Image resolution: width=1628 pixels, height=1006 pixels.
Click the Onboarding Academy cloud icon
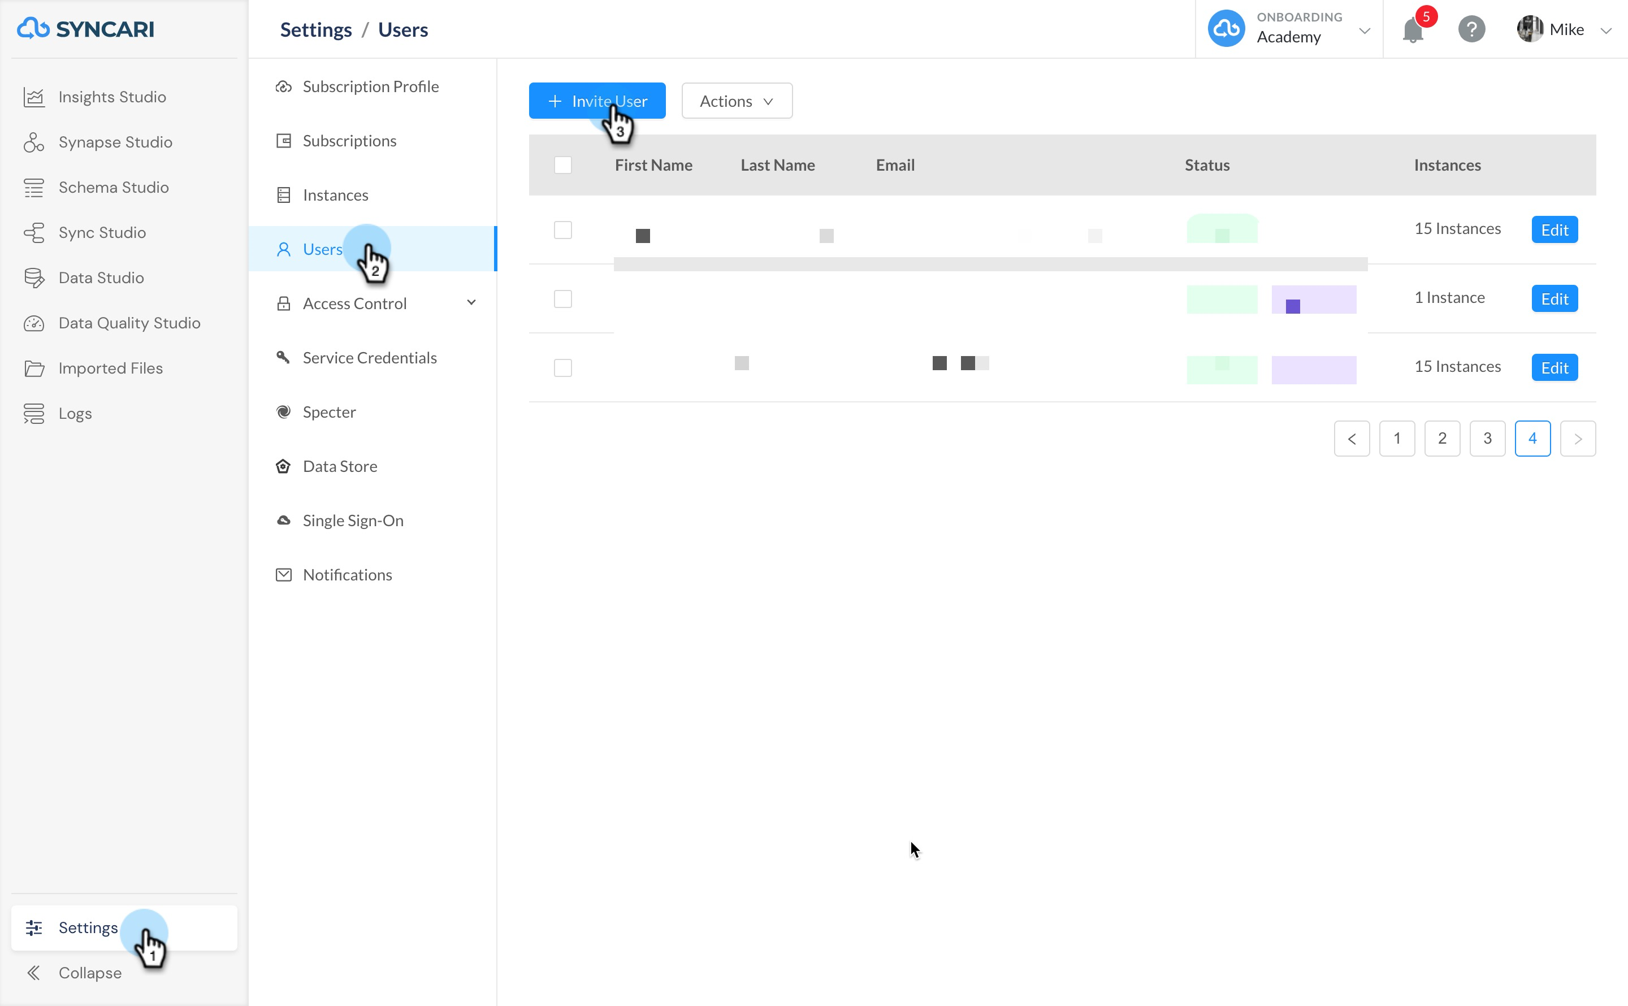click(x=1226, y=29)
